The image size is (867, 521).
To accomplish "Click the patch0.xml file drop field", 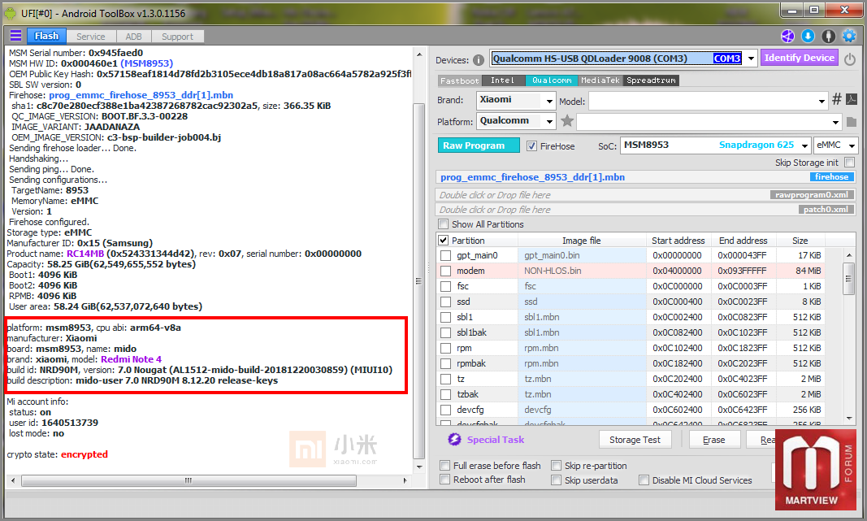I will pos(645,210).
